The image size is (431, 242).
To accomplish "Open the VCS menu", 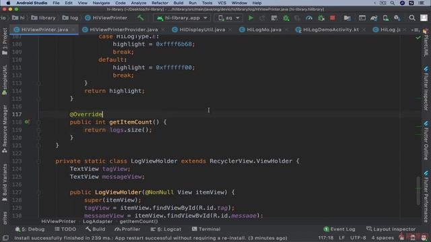I will (x=222, y=3).
